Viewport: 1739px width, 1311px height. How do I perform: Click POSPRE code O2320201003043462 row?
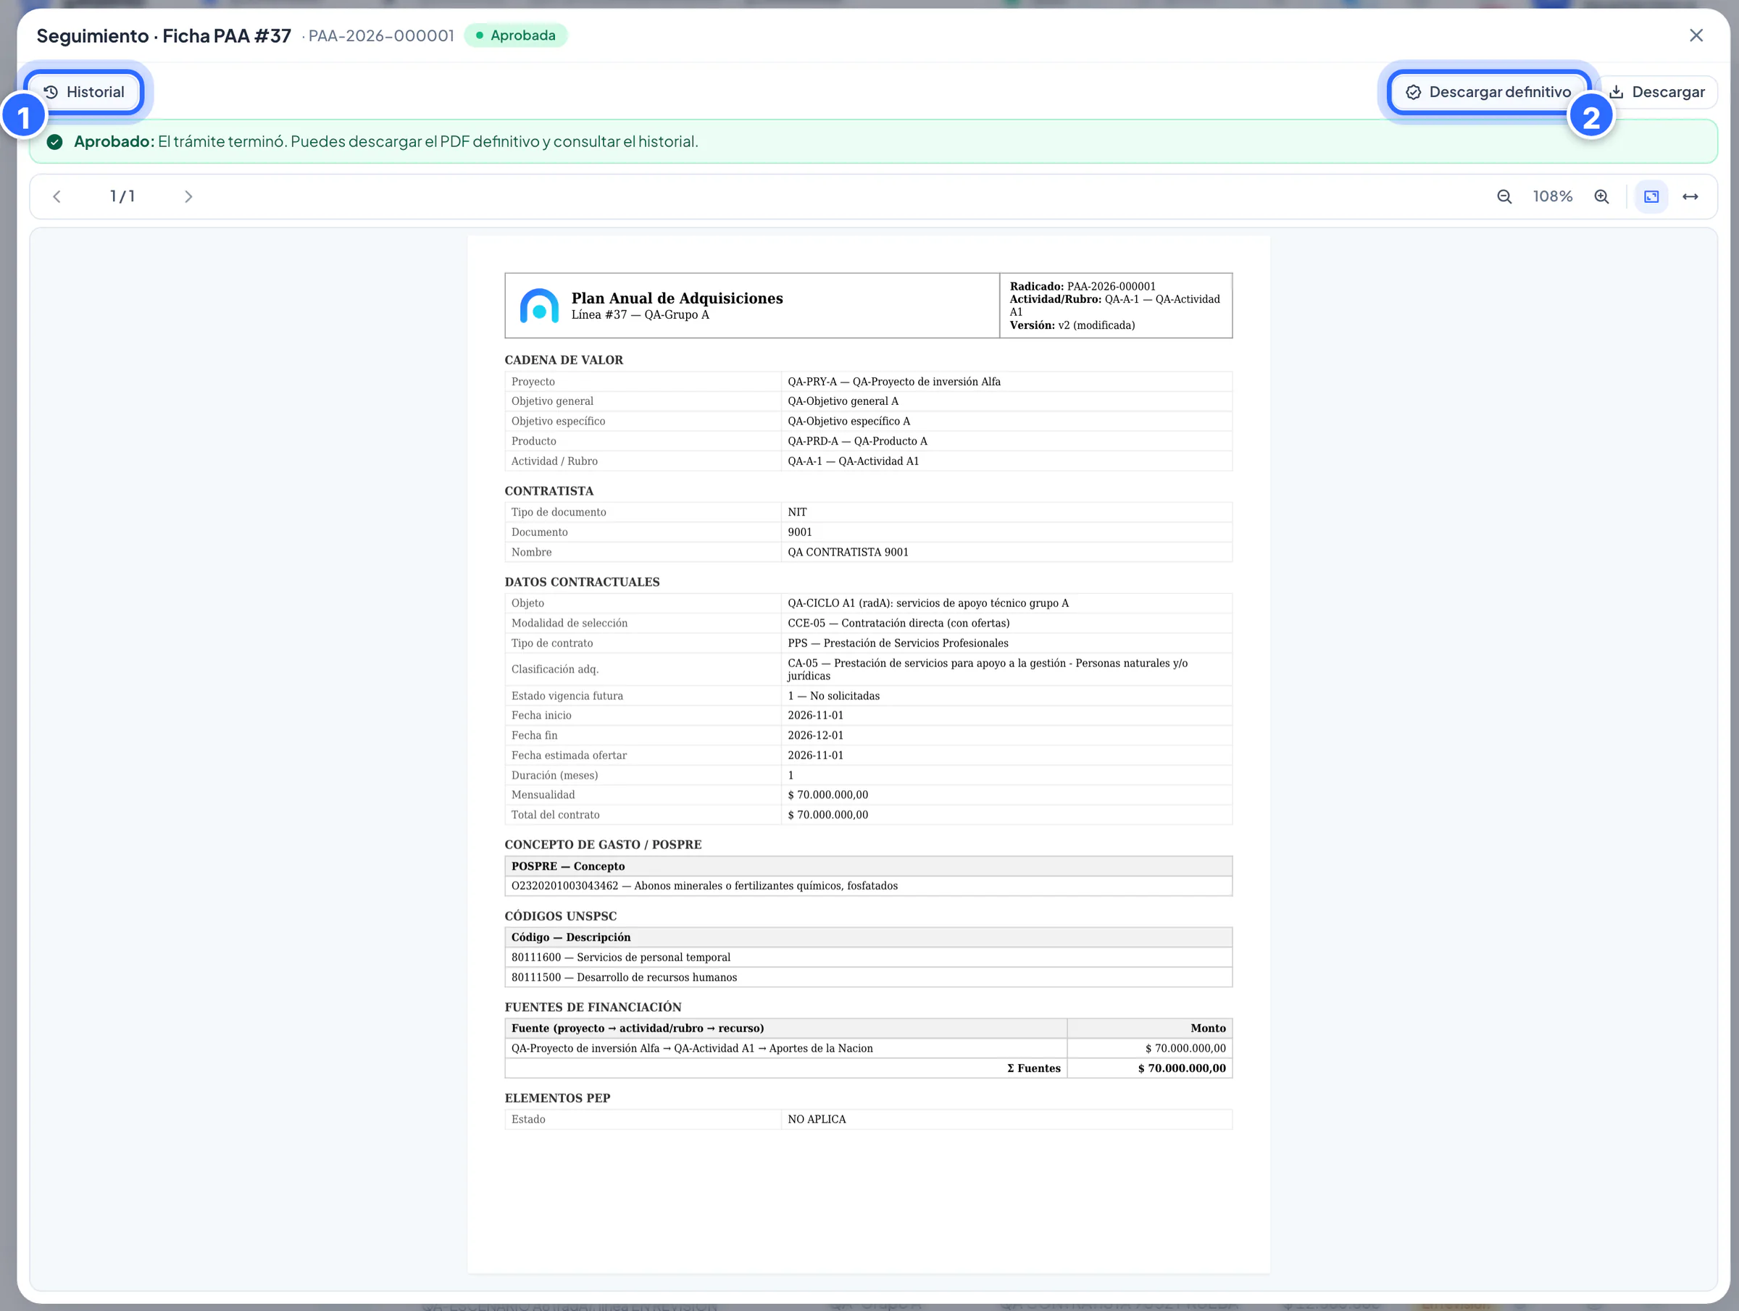pos(868,886)
